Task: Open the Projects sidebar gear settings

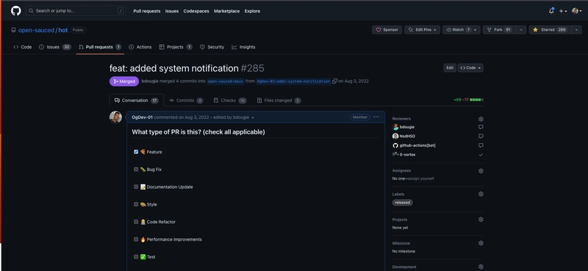Action: (x=481, y=220)
